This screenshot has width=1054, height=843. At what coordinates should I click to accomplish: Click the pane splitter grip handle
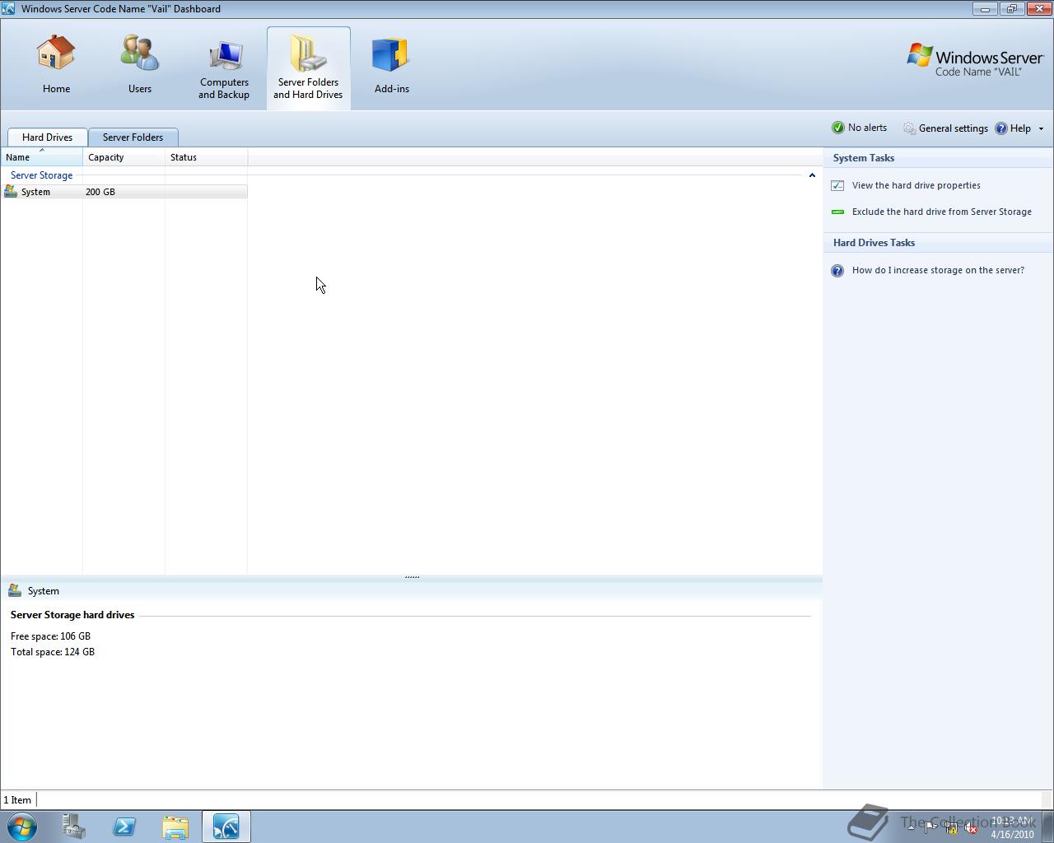pos(412,577)
